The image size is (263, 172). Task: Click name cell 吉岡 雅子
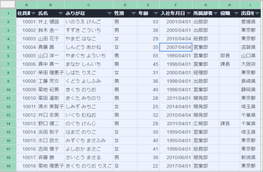pyautogui.click(x=51, y=149)
